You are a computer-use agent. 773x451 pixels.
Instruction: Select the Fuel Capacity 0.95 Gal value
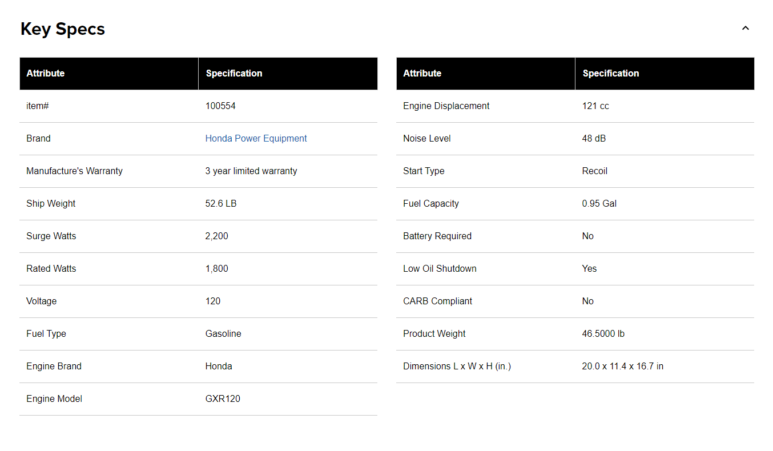point(599,204)
